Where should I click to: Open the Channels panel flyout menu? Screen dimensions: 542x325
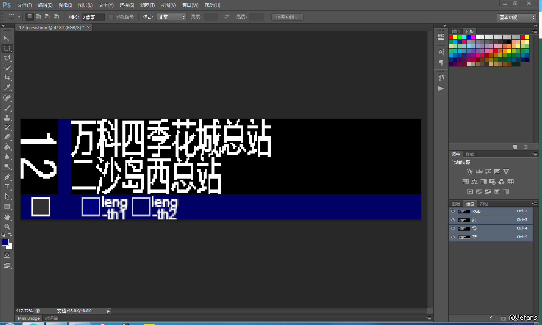coord(534,204)
